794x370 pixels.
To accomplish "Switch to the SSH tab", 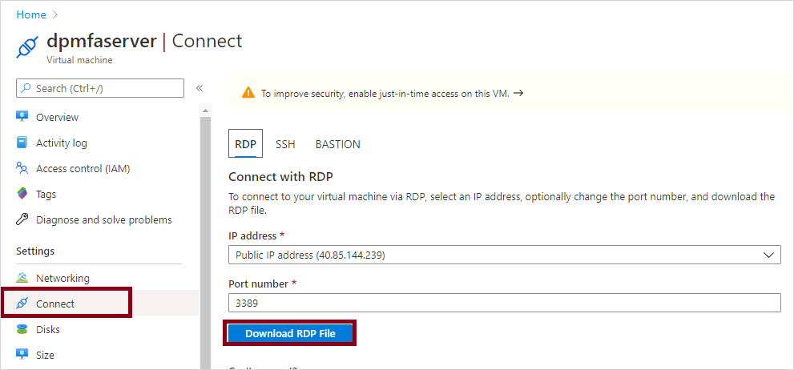I will (x=285, y=144).
